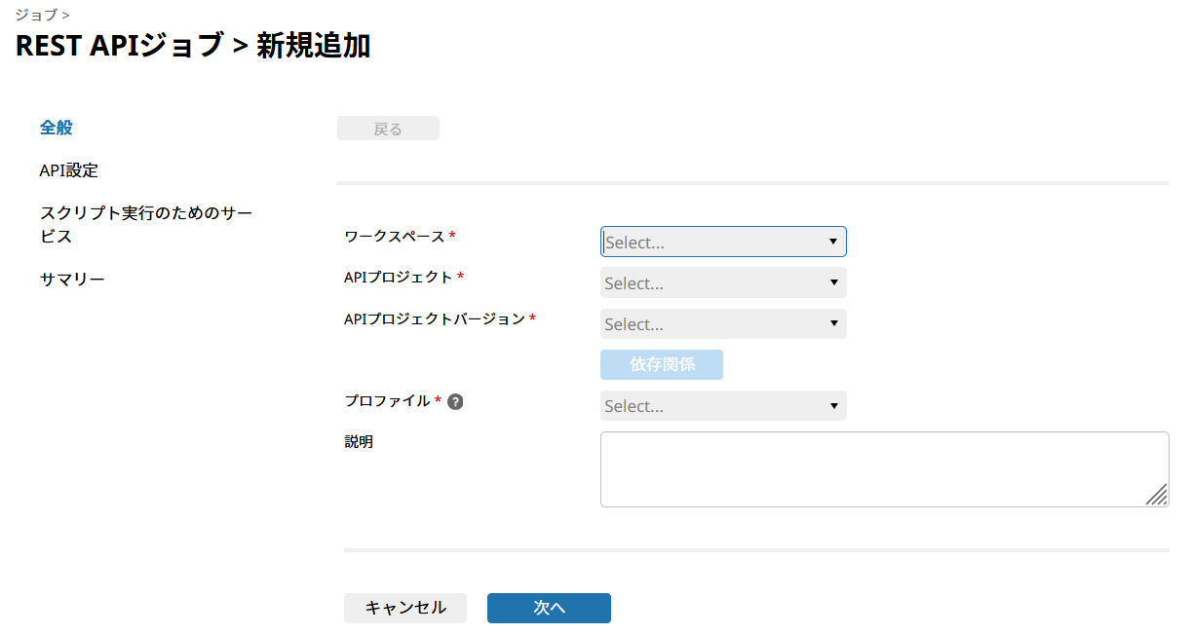Expand the ワークスペース combo box arrow
Image resolution: width=1191 pixels, height=635 pixels.
pyautogui.click(x=834, y=242)
